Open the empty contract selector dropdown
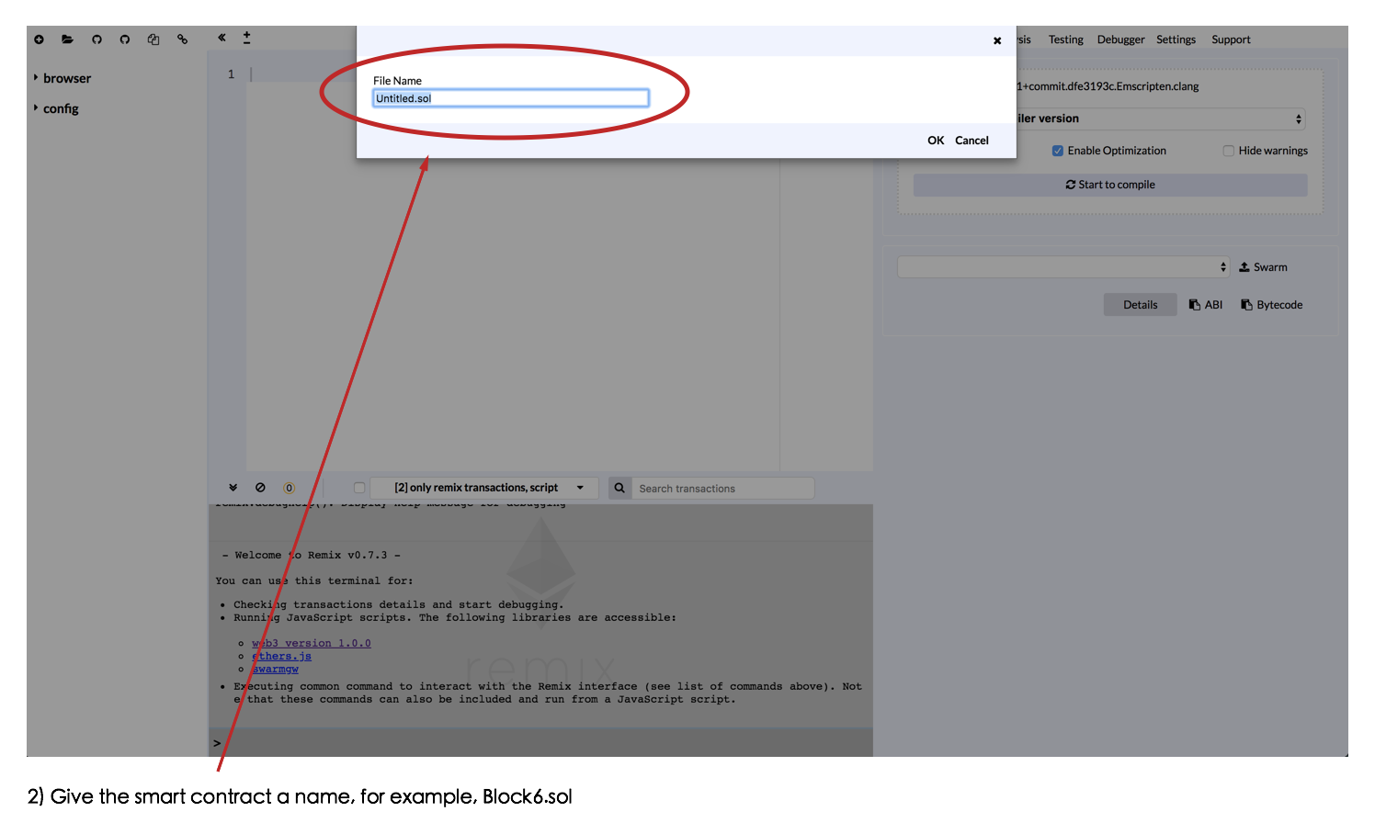The image size is (1375, 834). point(1063,267)
